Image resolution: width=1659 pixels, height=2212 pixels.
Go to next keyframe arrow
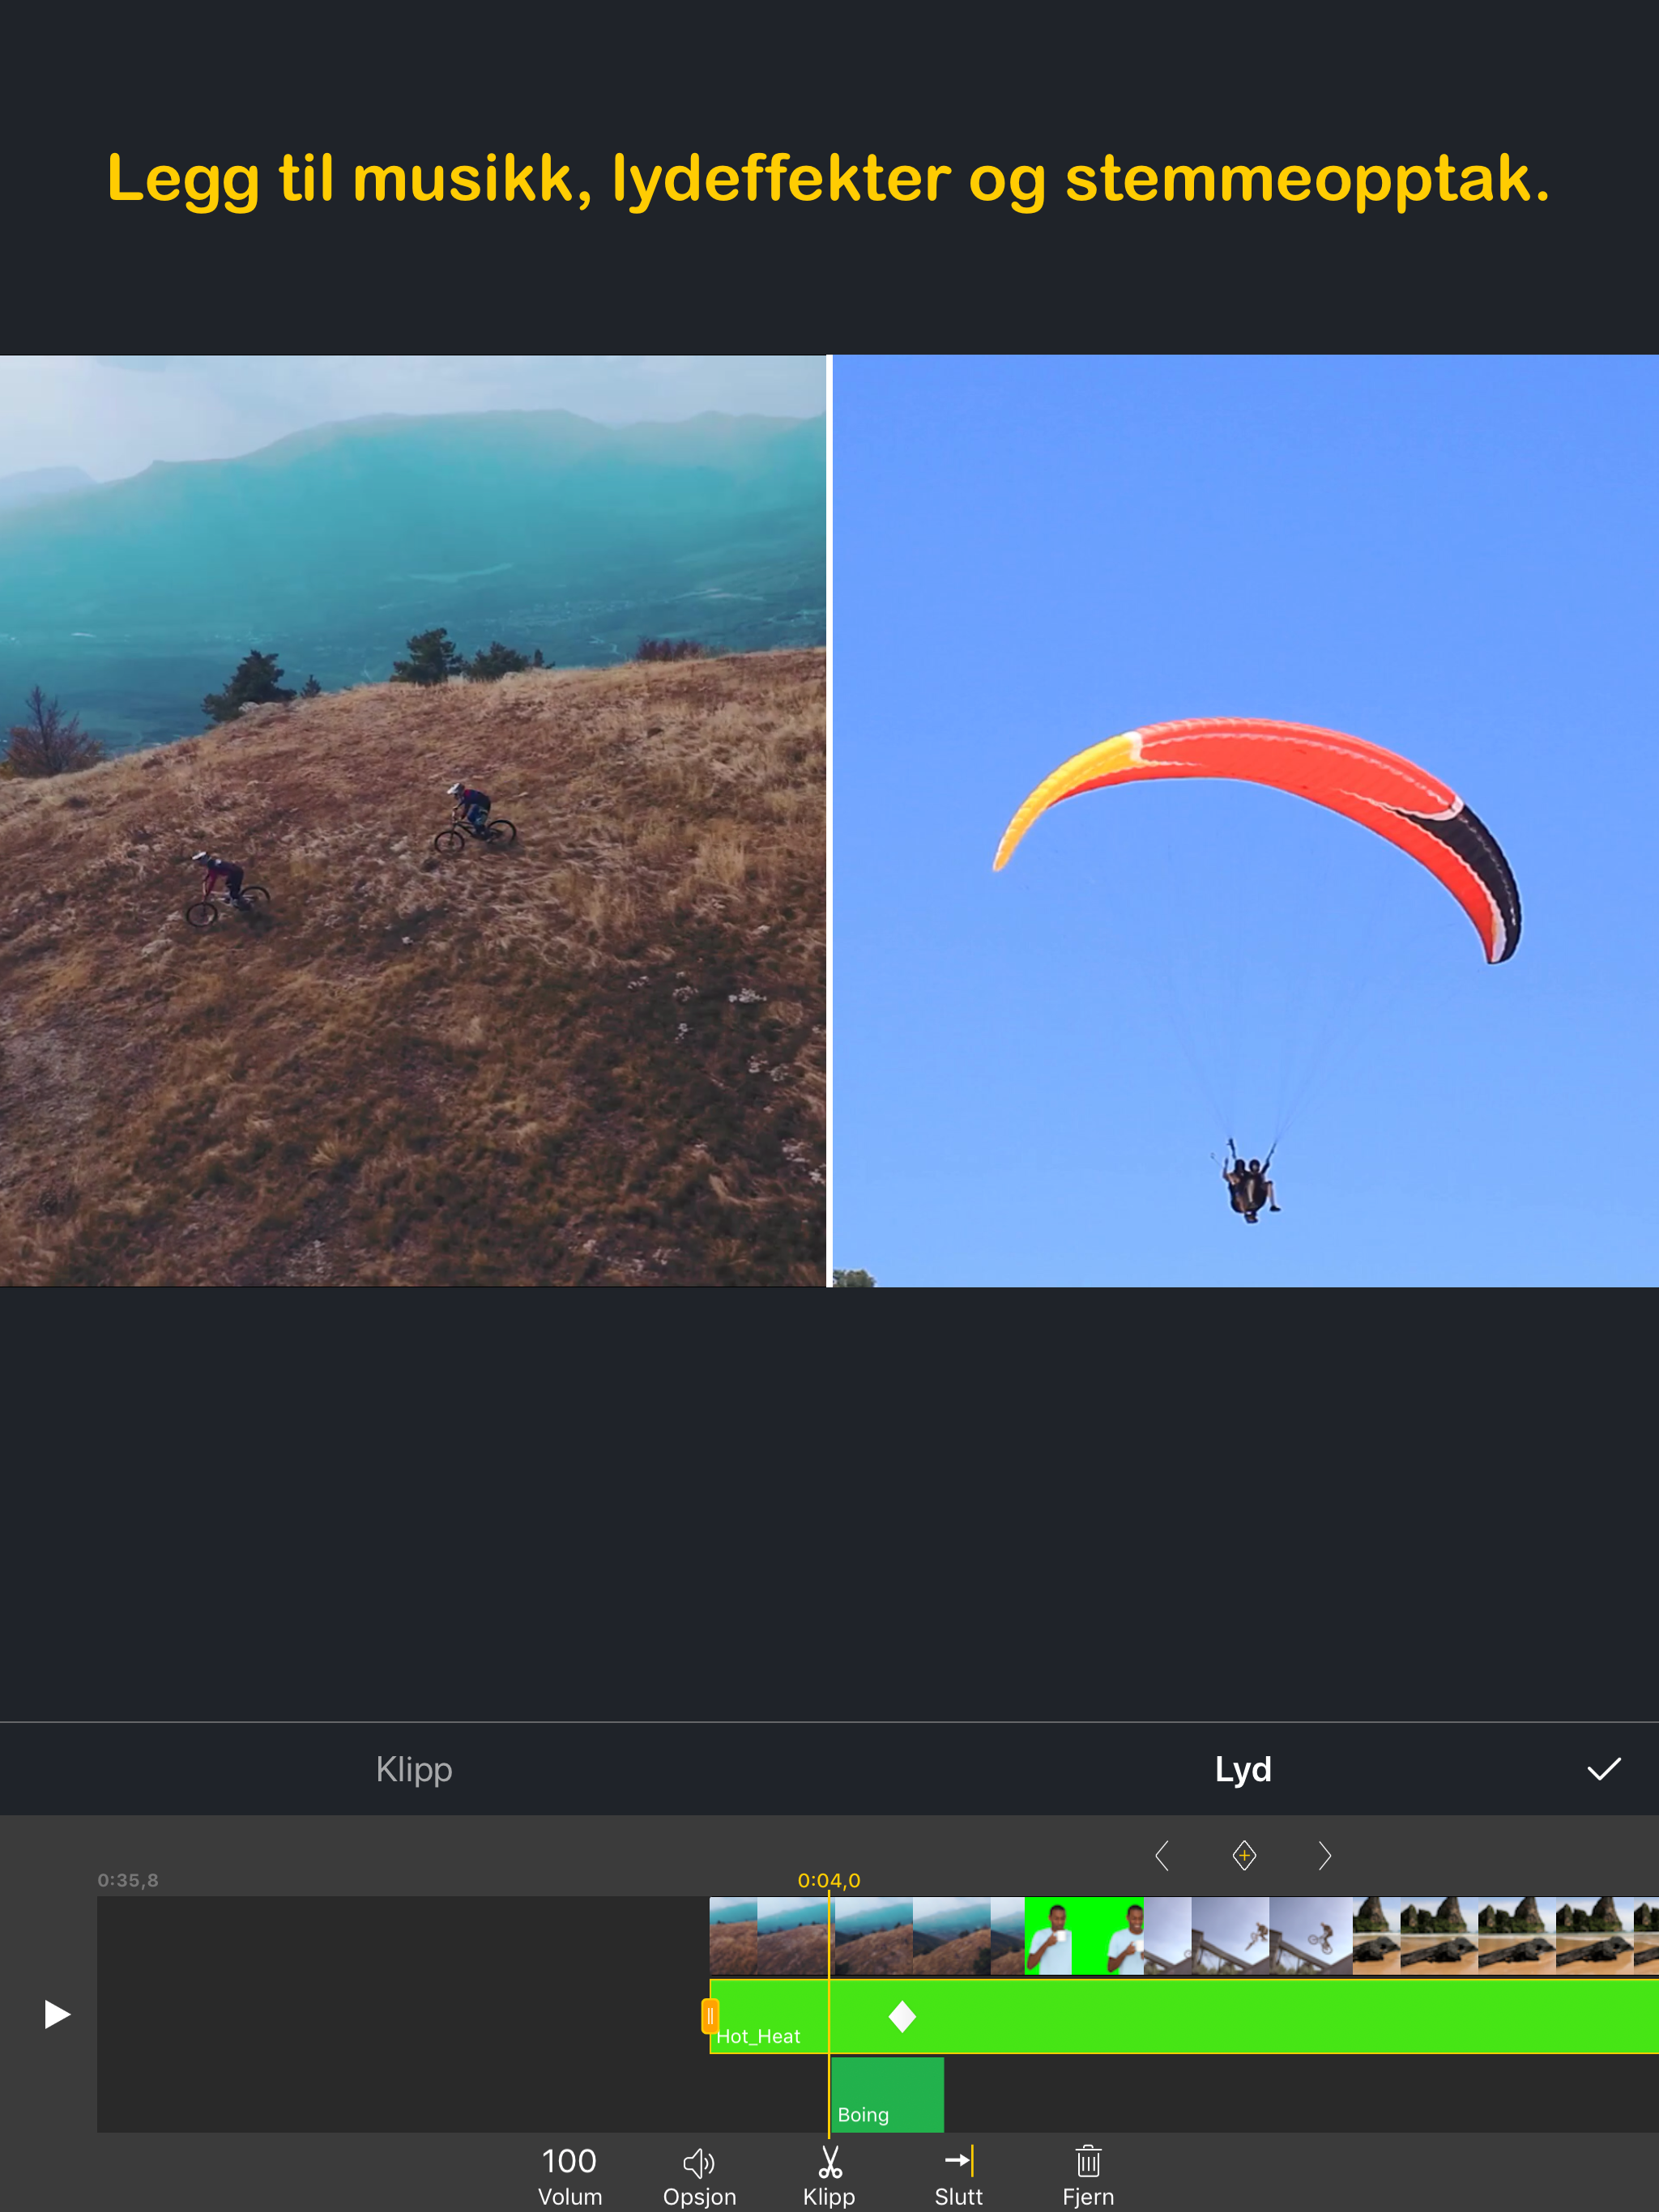(1324, 1856)
